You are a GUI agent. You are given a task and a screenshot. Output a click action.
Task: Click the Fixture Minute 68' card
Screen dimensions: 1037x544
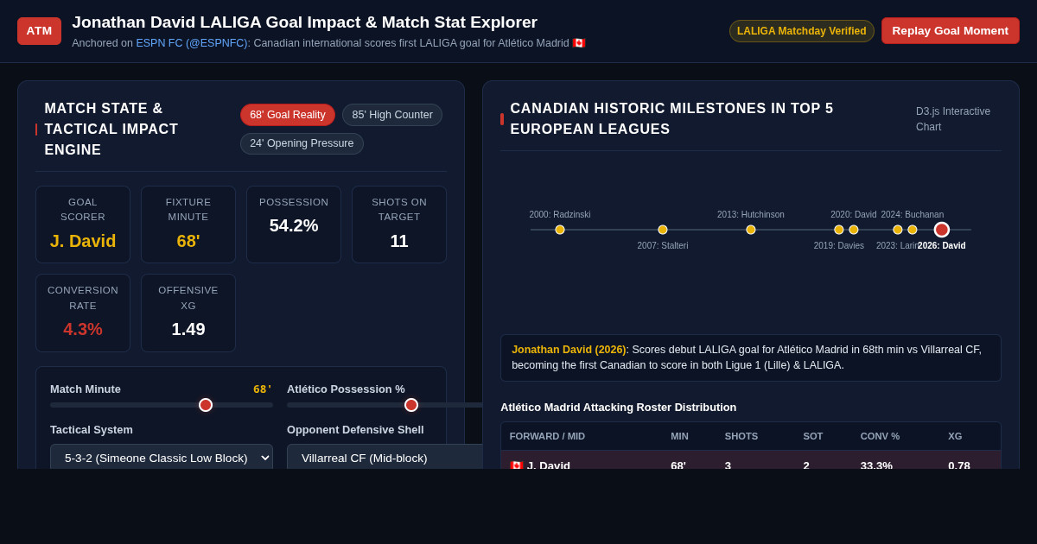point(188,225)
